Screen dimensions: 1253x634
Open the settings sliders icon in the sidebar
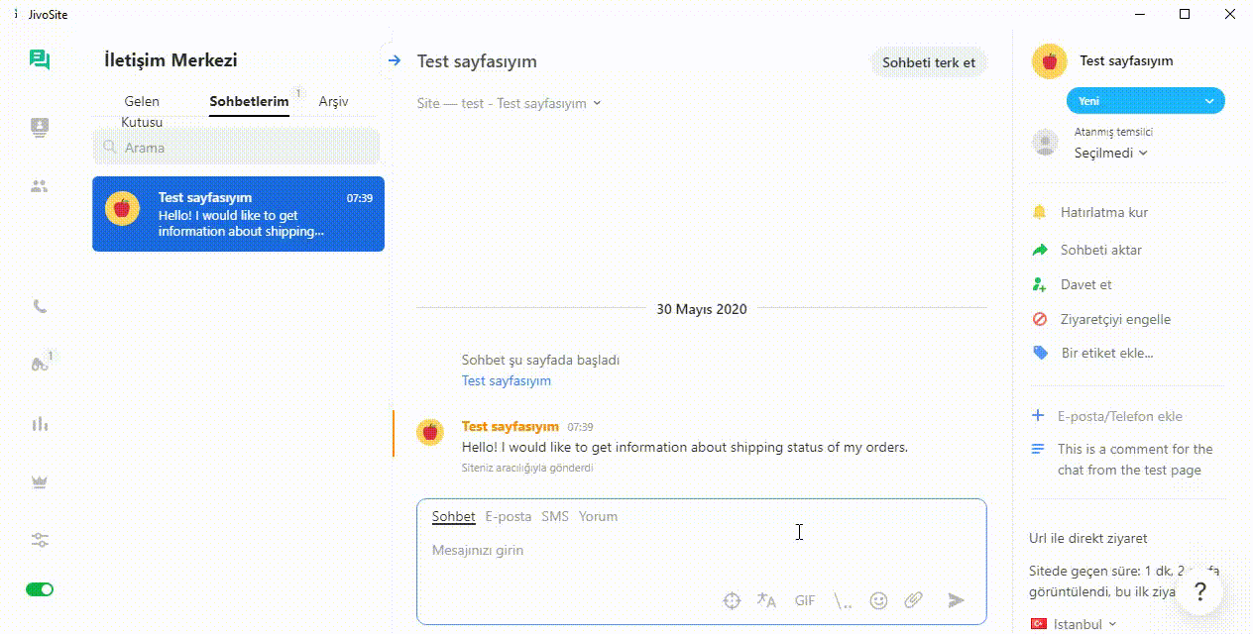[40, 540]
